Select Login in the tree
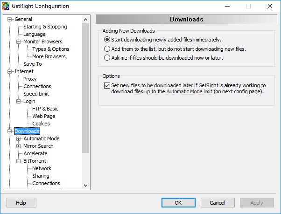 29,101
